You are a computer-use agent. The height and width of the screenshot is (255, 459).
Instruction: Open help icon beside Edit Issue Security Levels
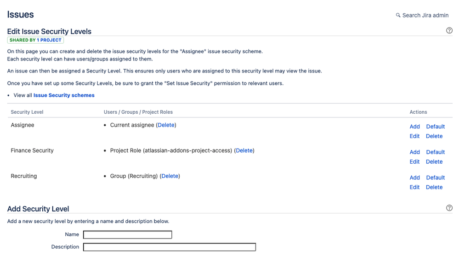tap(449, 30)
